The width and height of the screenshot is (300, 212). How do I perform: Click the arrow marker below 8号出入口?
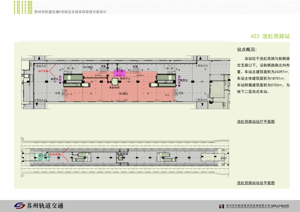click(37, 104)
